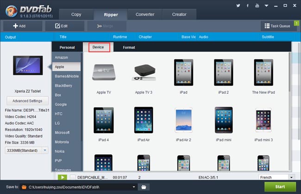Select Google in the brand list
This screenshot has width=301, height=194.
coord(66,104)
